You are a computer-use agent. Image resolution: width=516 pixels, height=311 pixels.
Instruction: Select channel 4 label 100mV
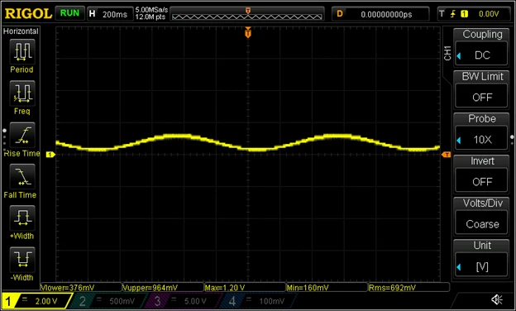[258, 301]
